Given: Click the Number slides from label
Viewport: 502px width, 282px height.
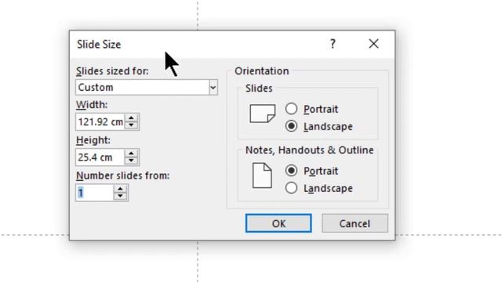Looking at the screenshot, I should point(123,175).
